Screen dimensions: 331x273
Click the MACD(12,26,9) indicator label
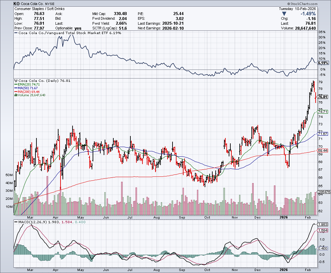pyautogui.click(x=32, y=222)
